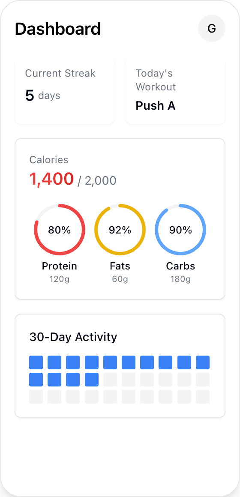Click the 30-Day Activity title
This screenshot has width=240, height=497.
73,337
